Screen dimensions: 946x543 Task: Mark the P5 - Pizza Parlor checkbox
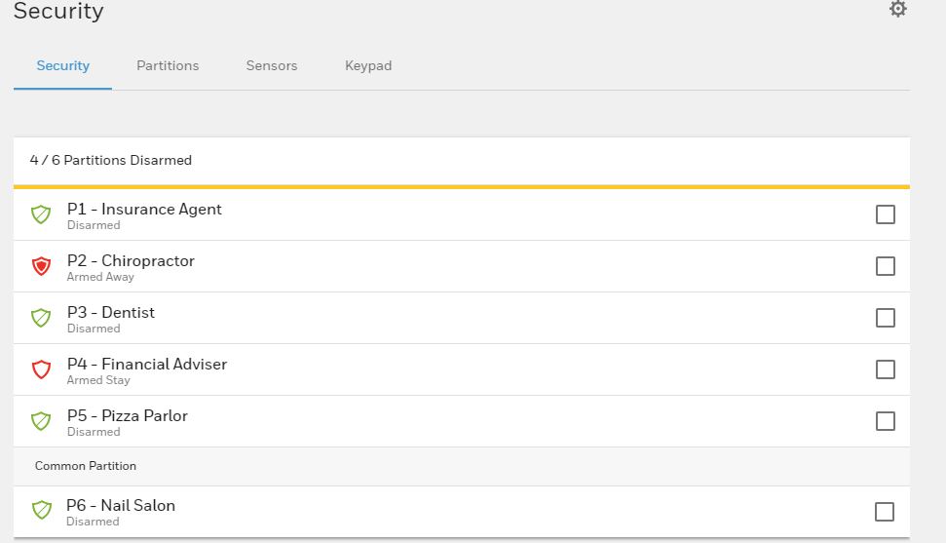(x=885, y=421)
